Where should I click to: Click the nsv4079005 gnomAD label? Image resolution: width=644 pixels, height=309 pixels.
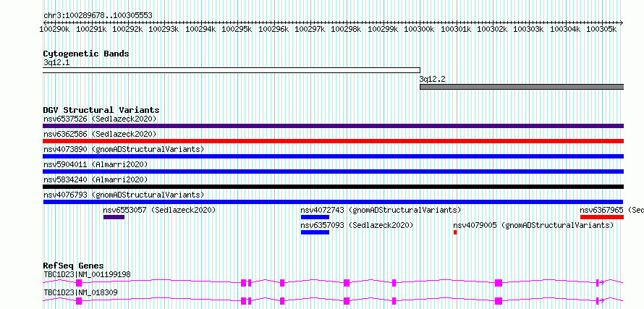click(x=533, y=225)
